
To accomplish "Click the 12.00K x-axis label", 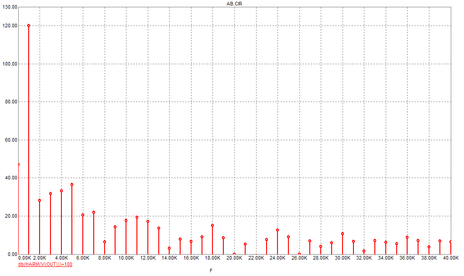I will point(148,258).
